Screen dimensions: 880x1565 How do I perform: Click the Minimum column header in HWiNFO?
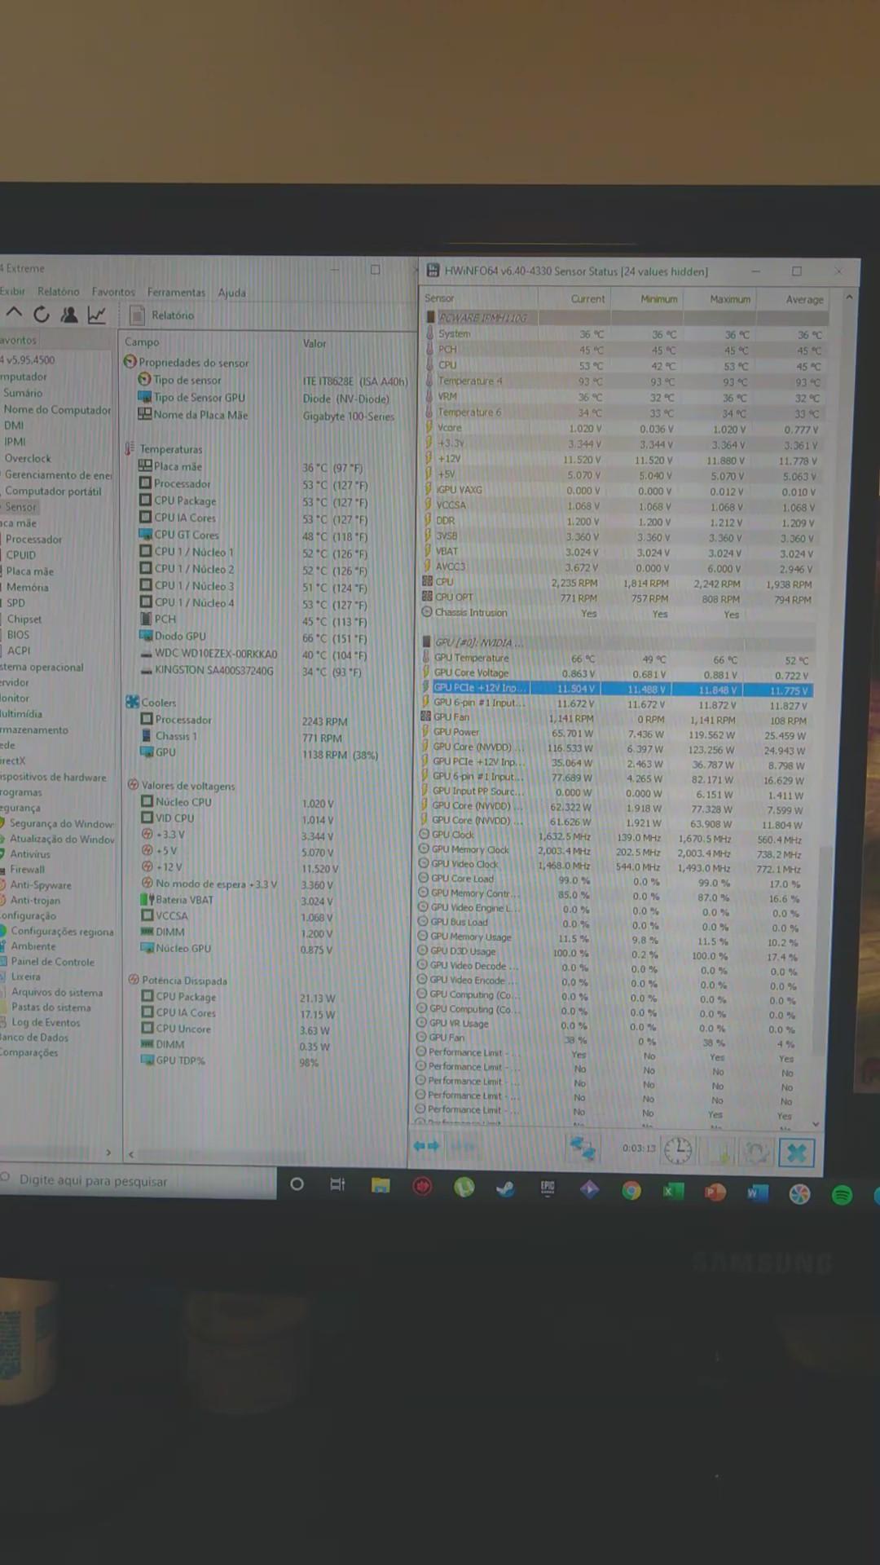pyautogui.click(x=658, y=299)
